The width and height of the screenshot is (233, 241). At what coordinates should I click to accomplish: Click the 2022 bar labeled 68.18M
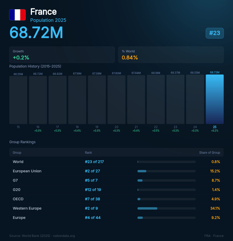click(x=156, y=100)
